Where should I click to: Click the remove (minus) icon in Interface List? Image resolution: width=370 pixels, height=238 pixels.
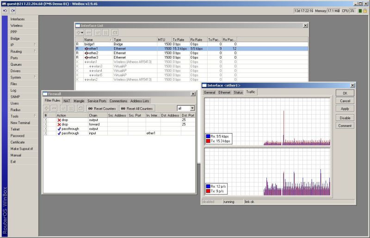point(89,32)
